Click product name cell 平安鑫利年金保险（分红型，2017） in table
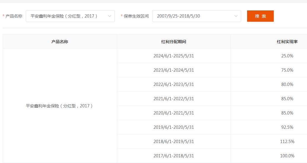This screenshot has width=307, height=163. pos(60,106)
